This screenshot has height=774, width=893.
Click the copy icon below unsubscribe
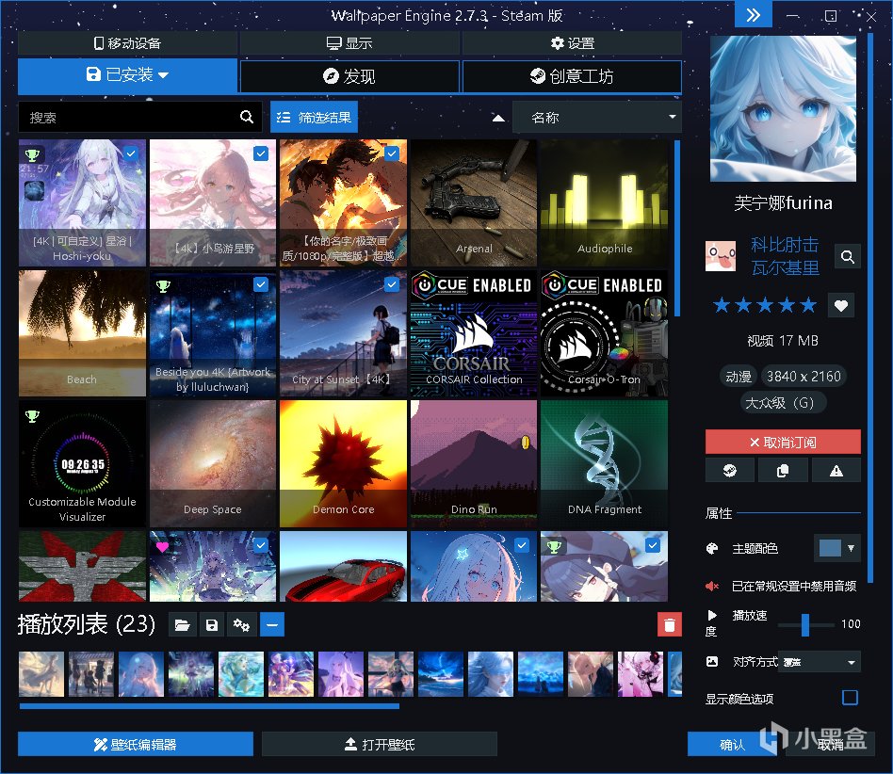point(783,470)
